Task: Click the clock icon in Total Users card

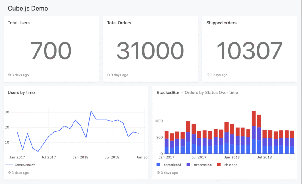Action: pyautogui.click(x=9, y=75)
